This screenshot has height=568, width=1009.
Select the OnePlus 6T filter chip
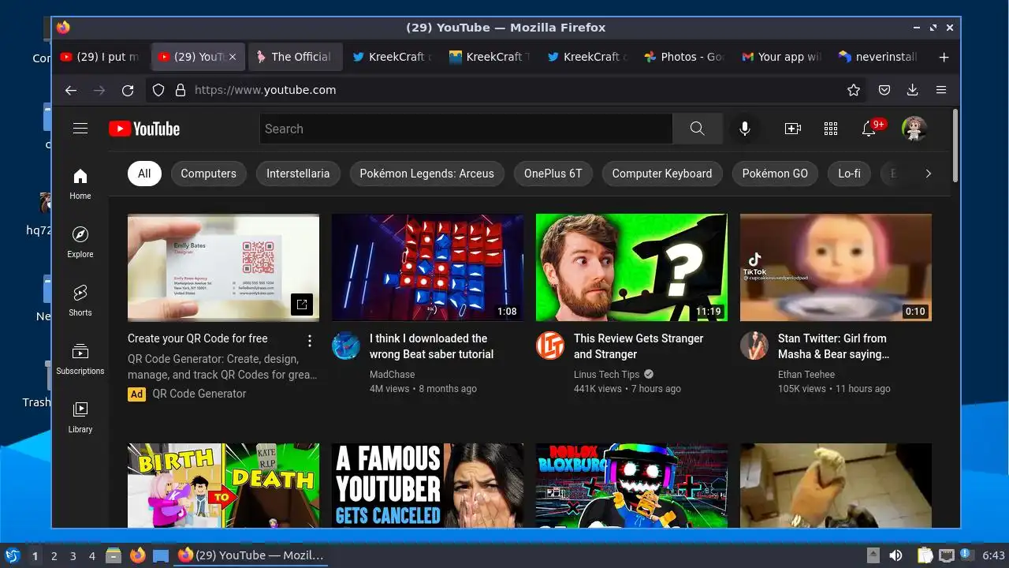coord(553,174)
